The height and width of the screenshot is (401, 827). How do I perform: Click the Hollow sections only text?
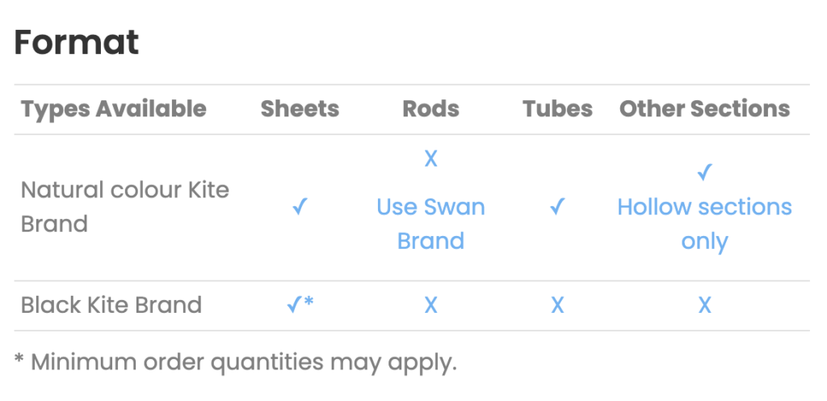pyautogui.click(x=704, y=224)
